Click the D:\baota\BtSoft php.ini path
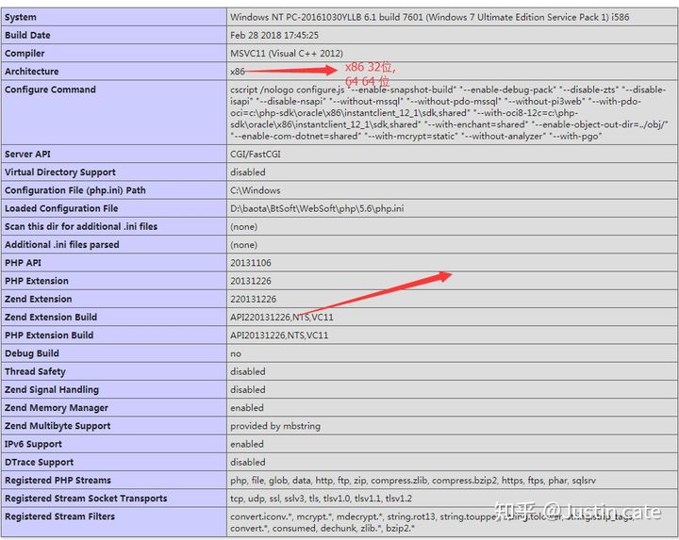 point(317,208)
